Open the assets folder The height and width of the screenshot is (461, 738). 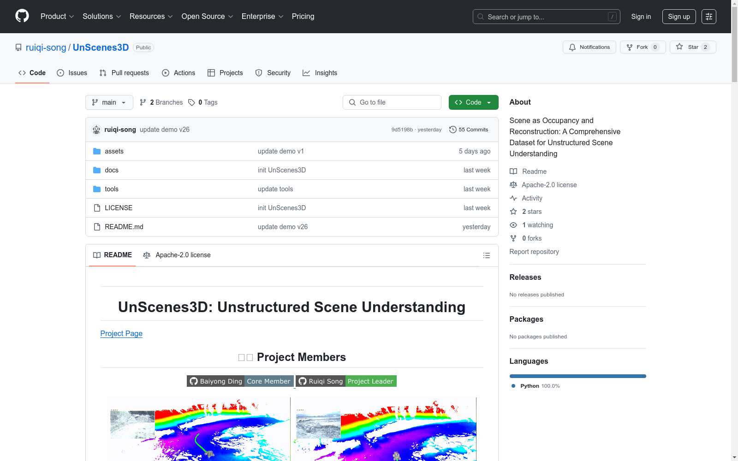(x=114, y=151)
